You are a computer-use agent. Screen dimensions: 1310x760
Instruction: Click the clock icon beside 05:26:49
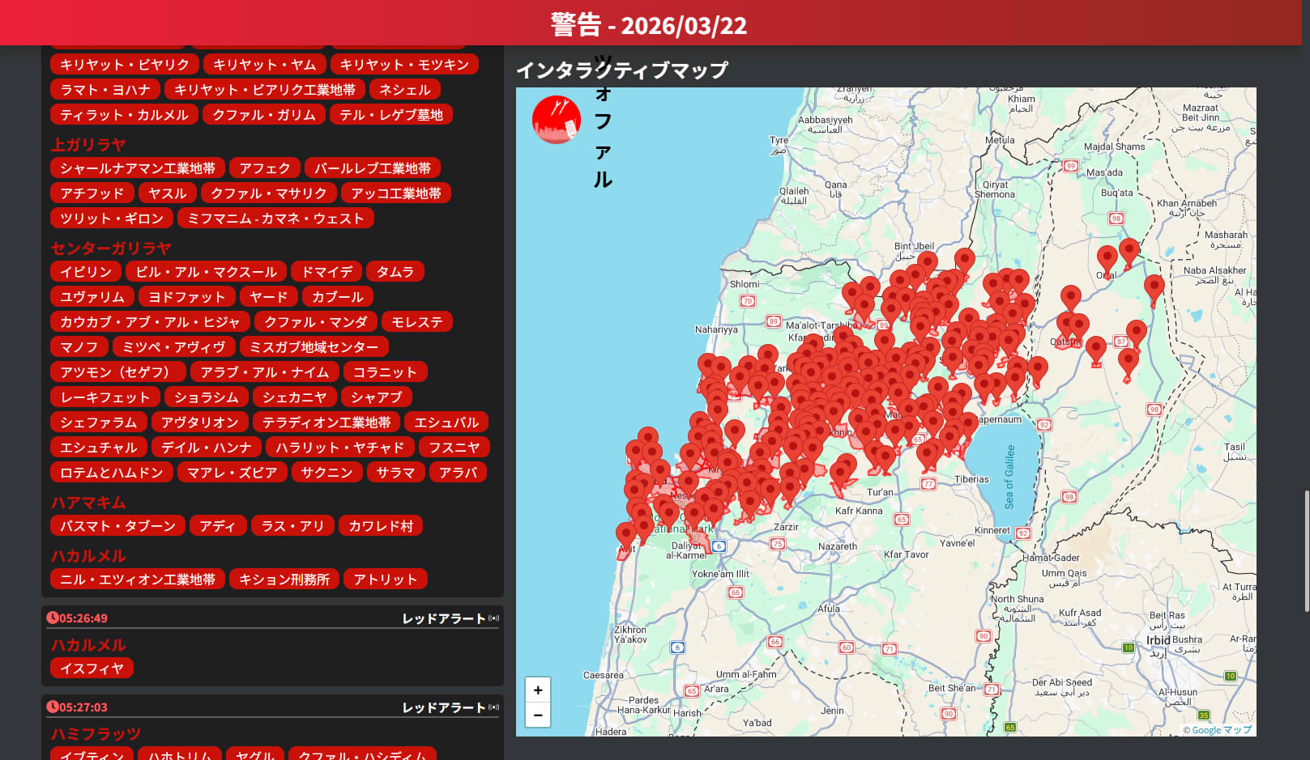pyautogui.click(x=53, y=618)
